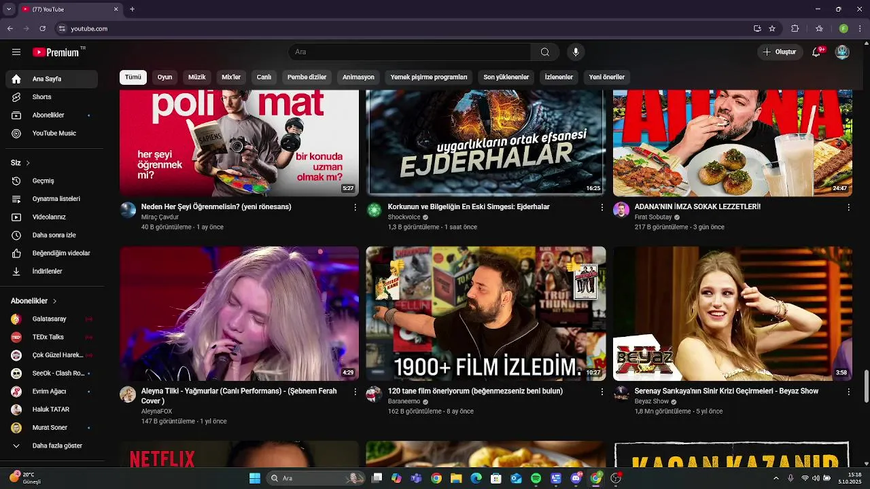Expand the Abonelikler section header
Viewport: 870px width, 489px height.
coord(34,301)
